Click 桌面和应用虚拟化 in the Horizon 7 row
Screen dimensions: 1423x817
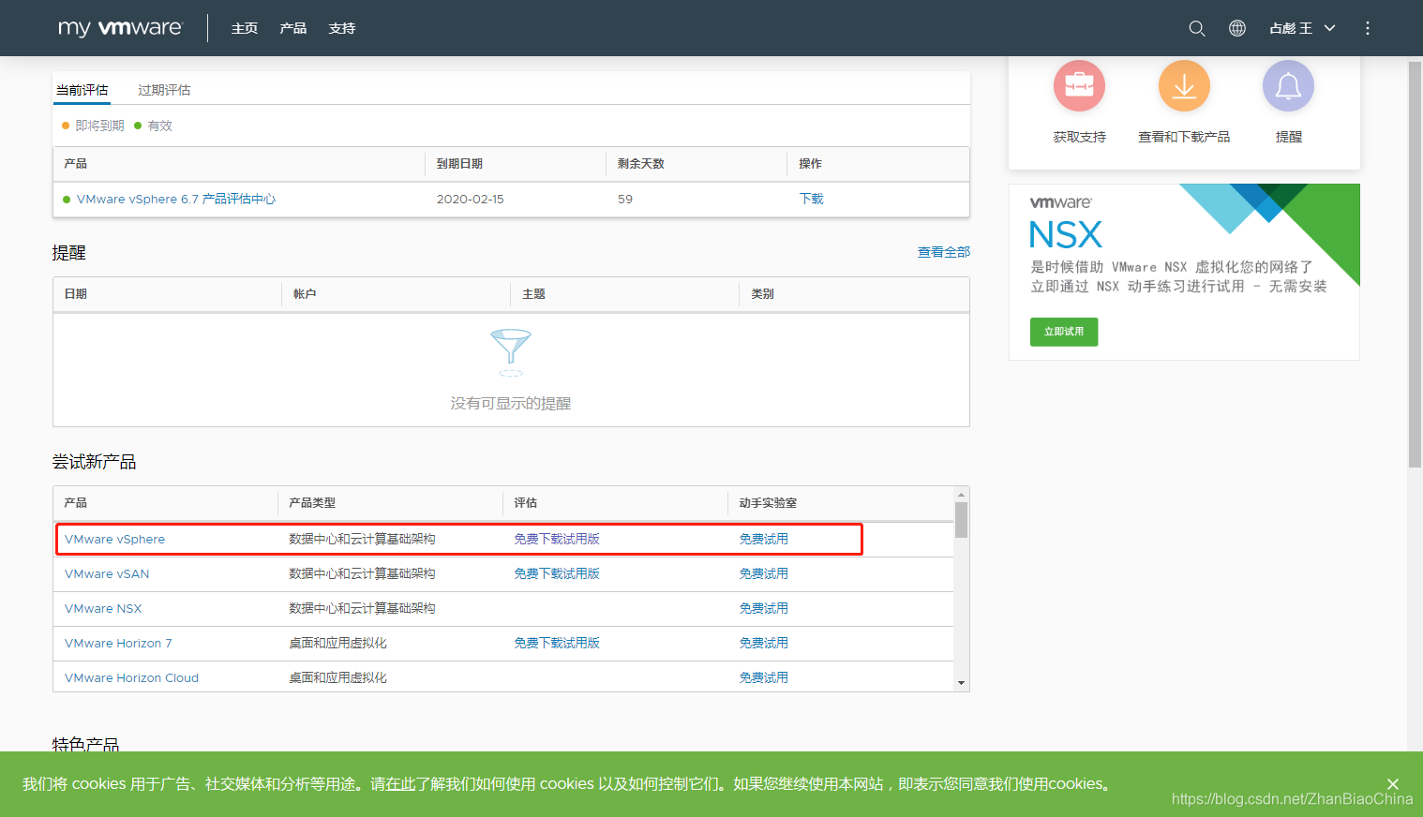pyautogui.click(x=337, y=643)
